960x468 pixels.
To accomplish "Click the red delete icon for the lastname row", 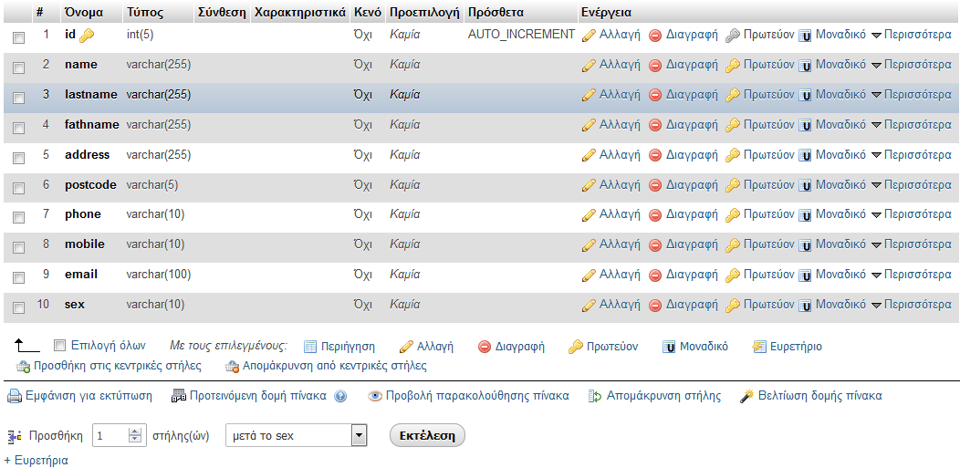I will 655,95.
